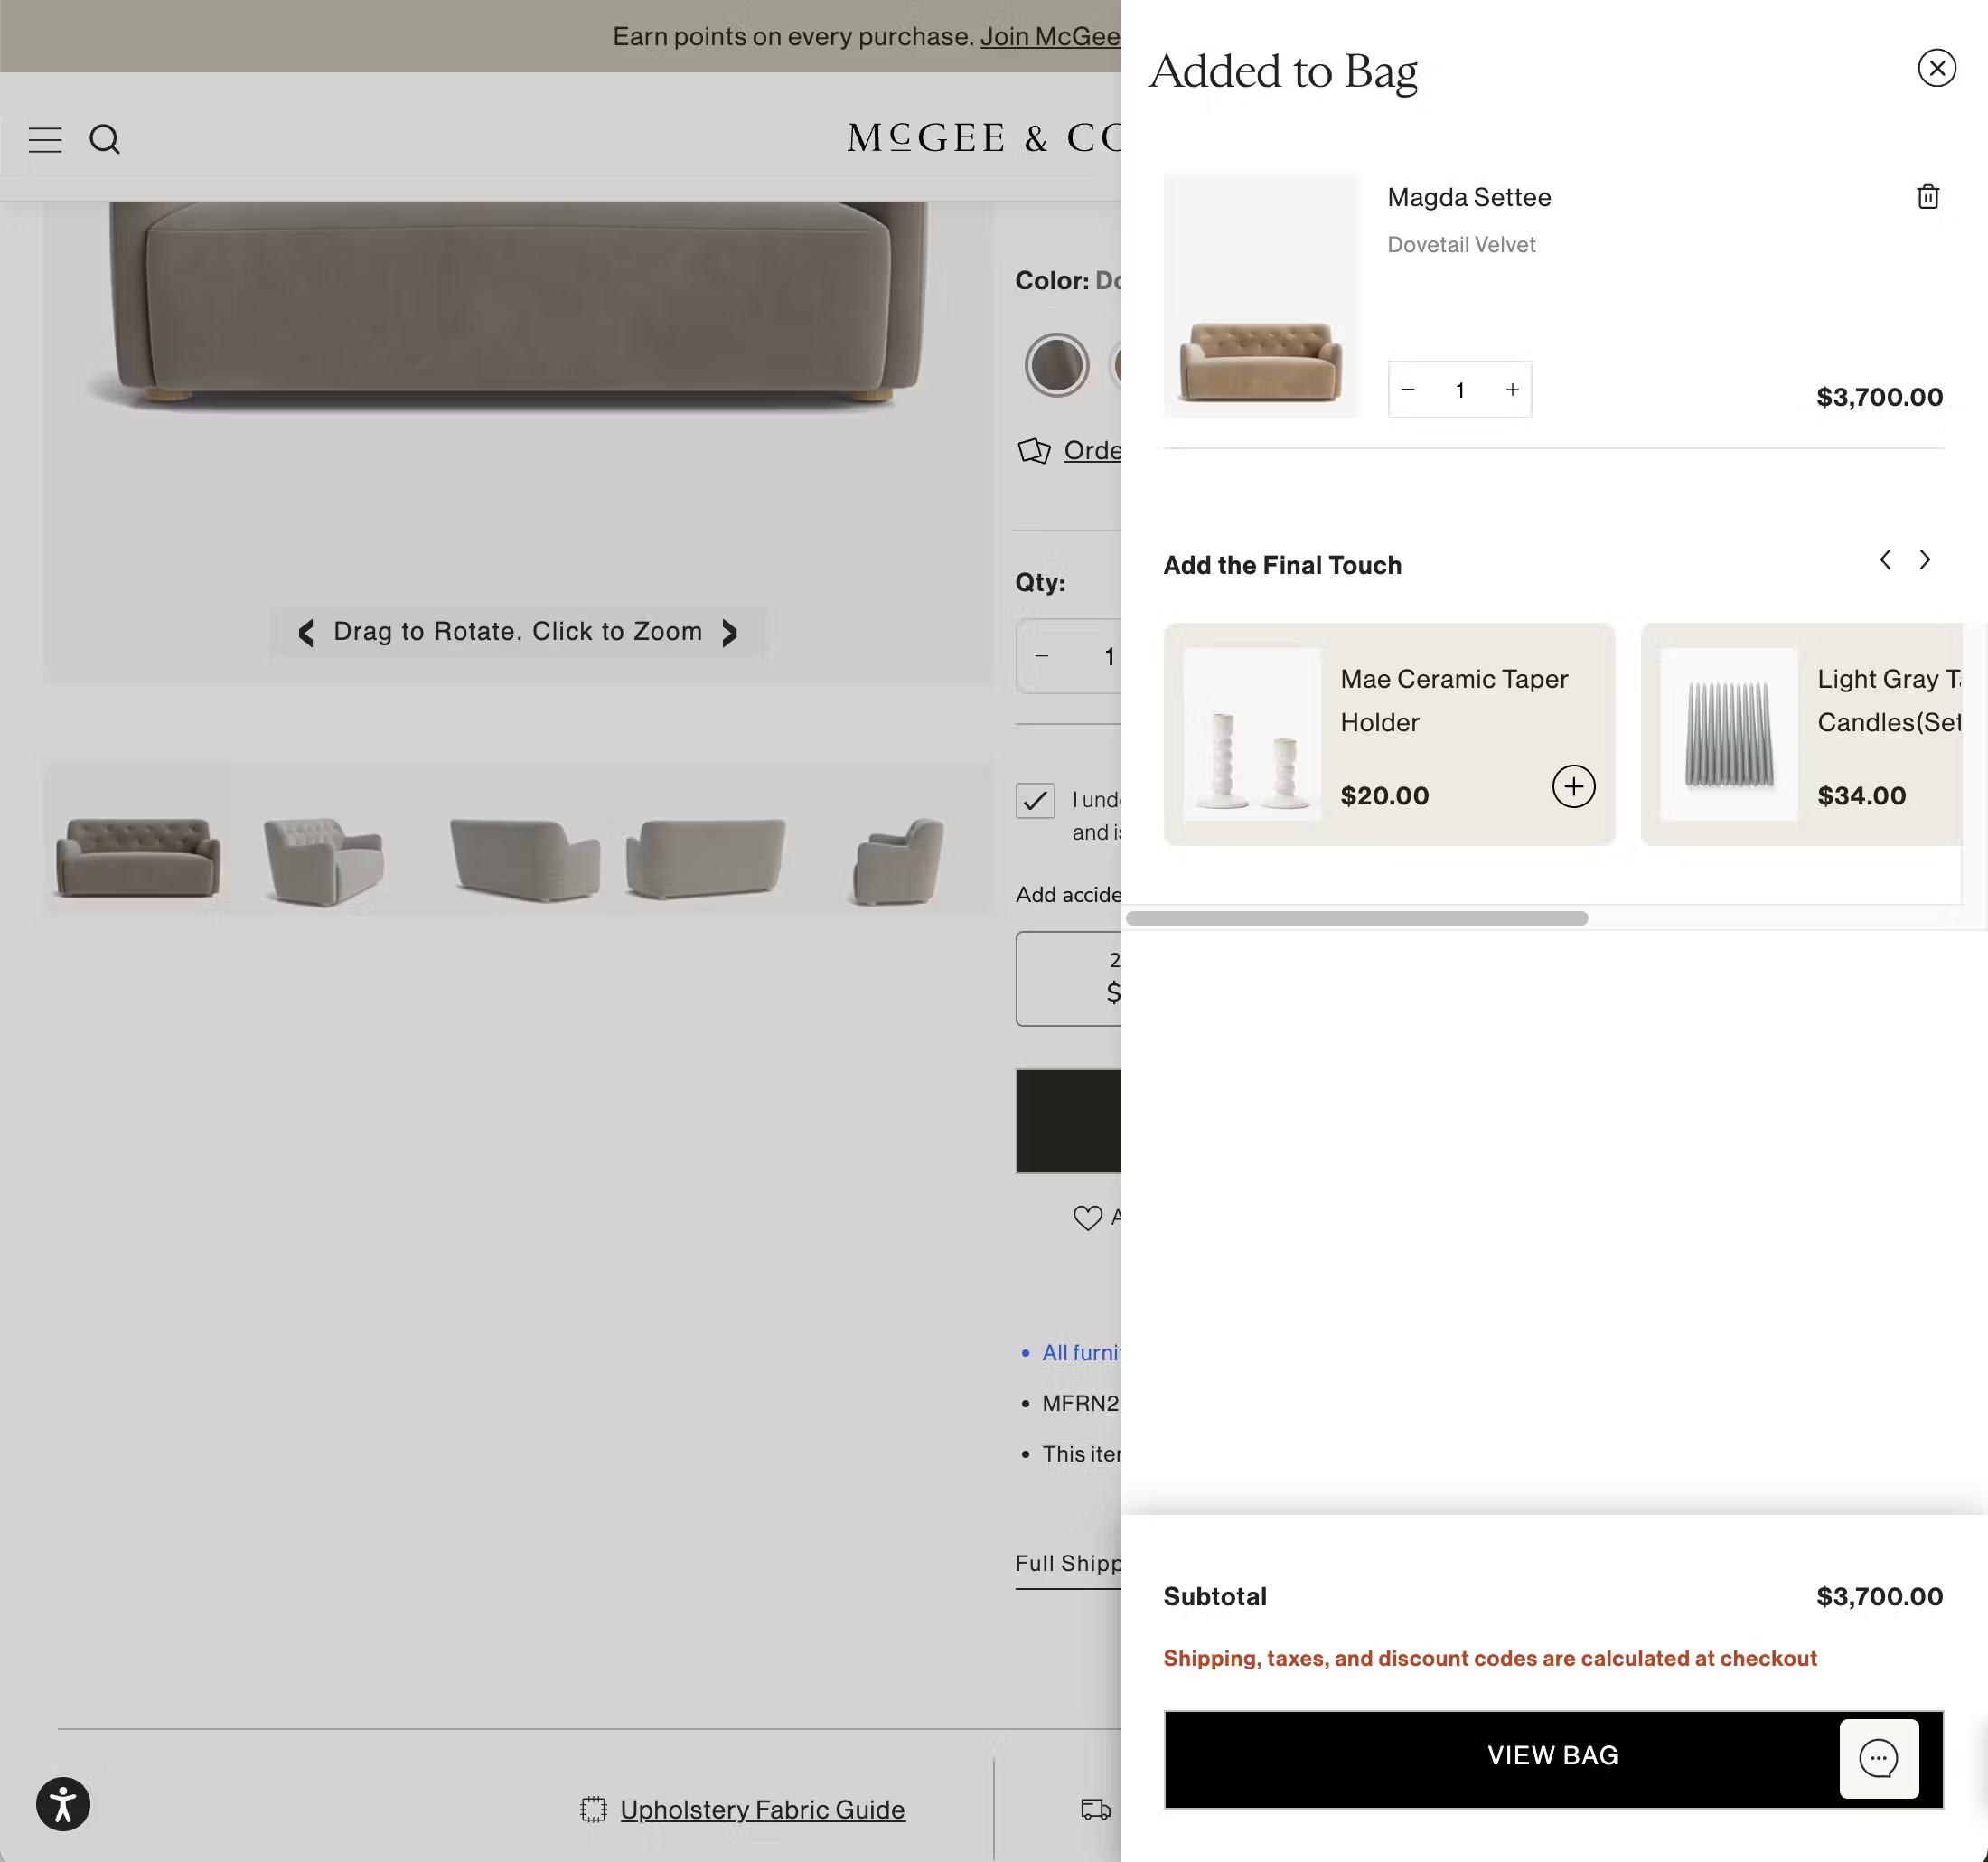Add Mae Ceramic Taper Holder via plus icon
This screenshot has width=1988, height=1862.
[1573, 786]
